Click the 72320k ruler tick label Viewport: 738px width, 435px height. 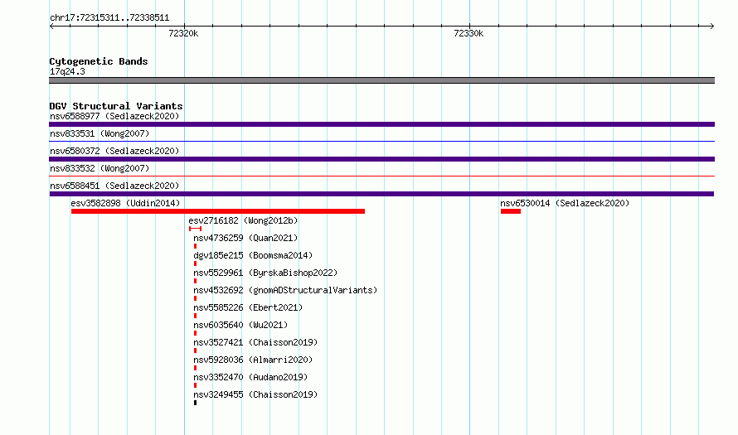pyautogui.click(x=183, y=33)
